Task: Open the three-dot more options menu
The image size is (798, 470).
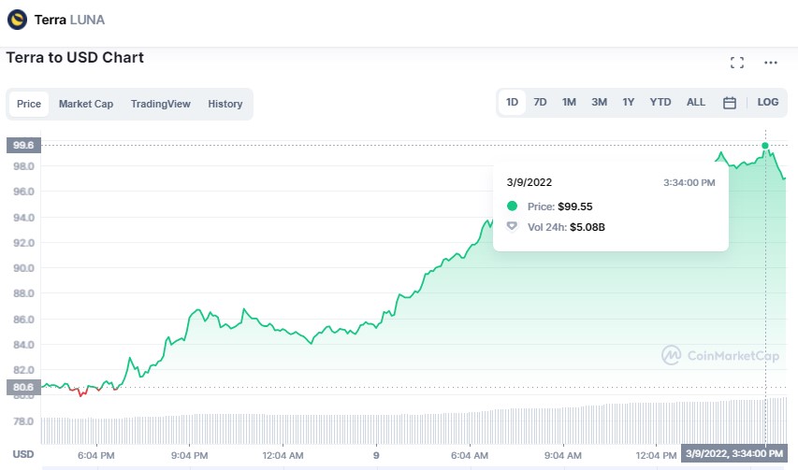Action: (771, 63)
